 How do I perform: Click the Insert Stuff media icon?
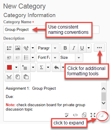(x=9, y=48)
